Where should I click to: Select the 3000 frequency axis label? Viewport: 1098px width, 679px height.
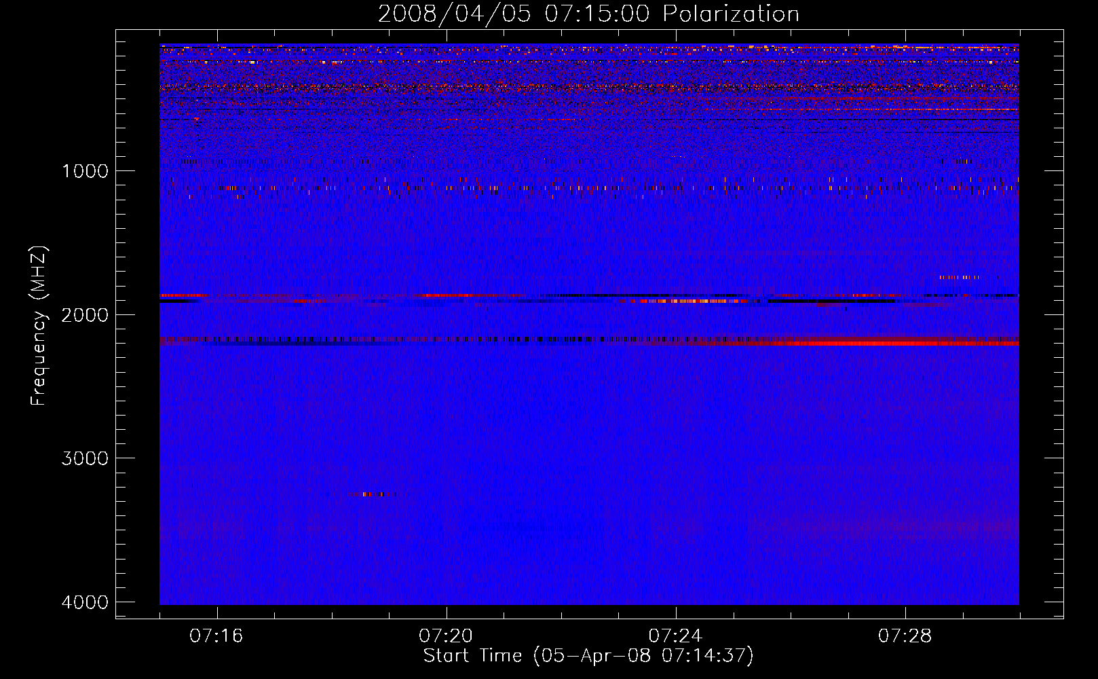click(85, 458)
